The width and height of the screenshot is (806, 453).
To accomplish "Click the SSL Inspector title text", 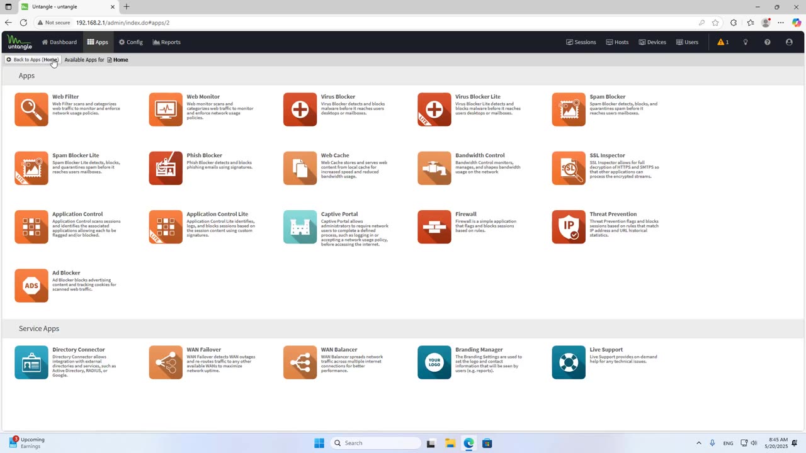I will tap(607, 155).
